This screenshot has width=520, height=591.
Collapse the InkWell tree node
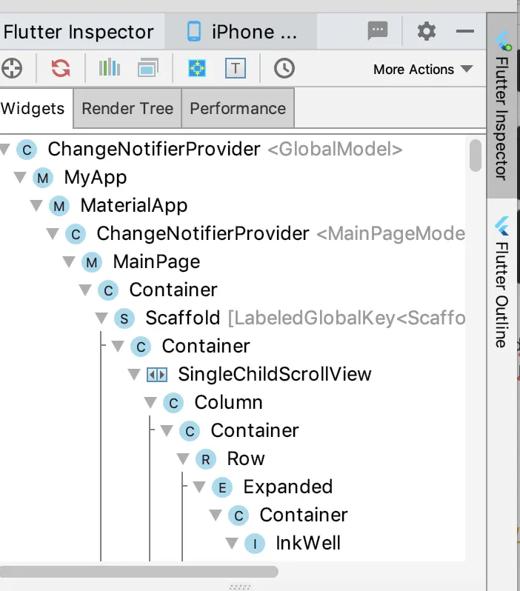(x=232, y=543)
